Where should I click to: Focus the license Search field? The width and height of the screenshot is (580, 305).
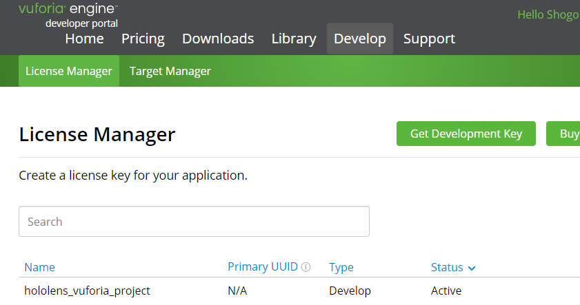(x=194, y=222)
